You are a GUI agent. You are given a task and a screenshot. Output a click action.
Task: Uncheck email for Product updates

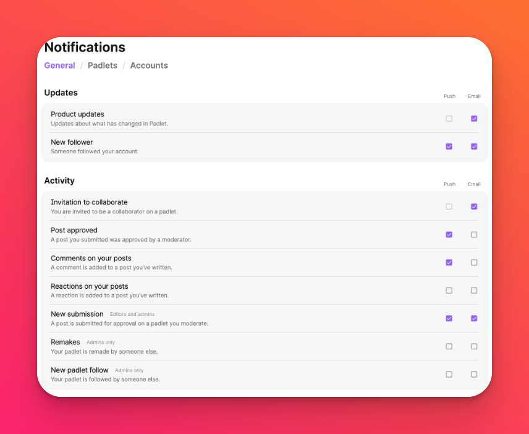coord(473,119)
